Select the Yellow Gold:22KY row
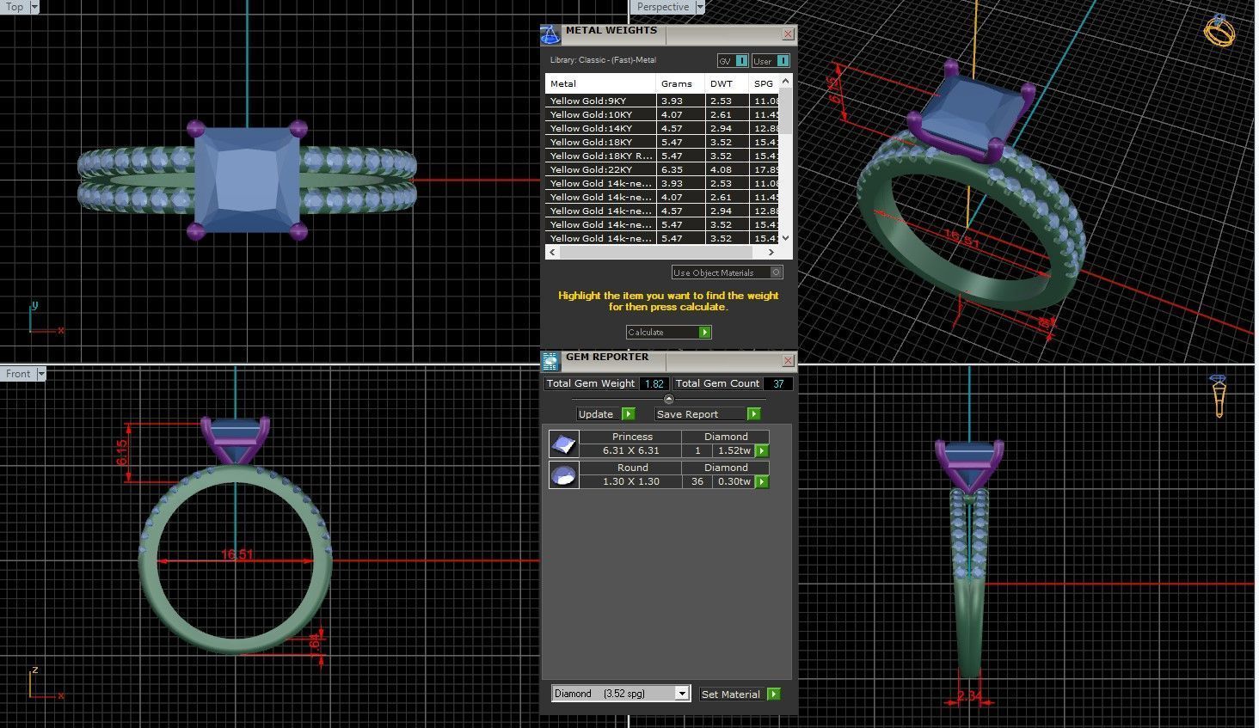The width and height of the screenshot is (1259, 728). (663, 170)
